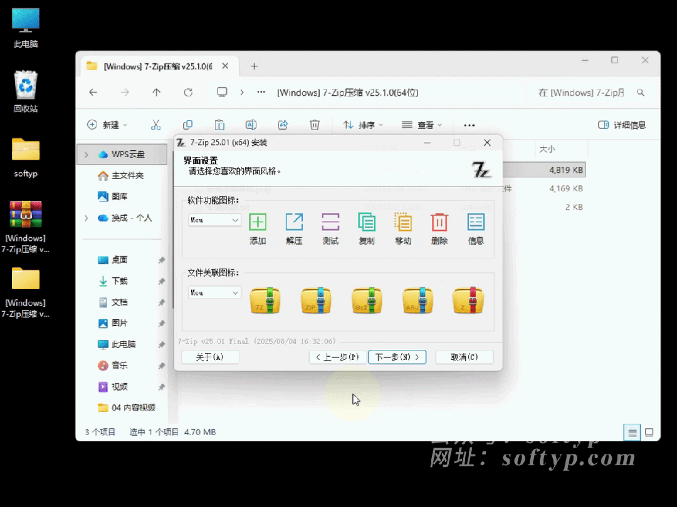Click the 4,169 KB file size cell
This screenshot has width=677, height=507.
tap(566, 188)
